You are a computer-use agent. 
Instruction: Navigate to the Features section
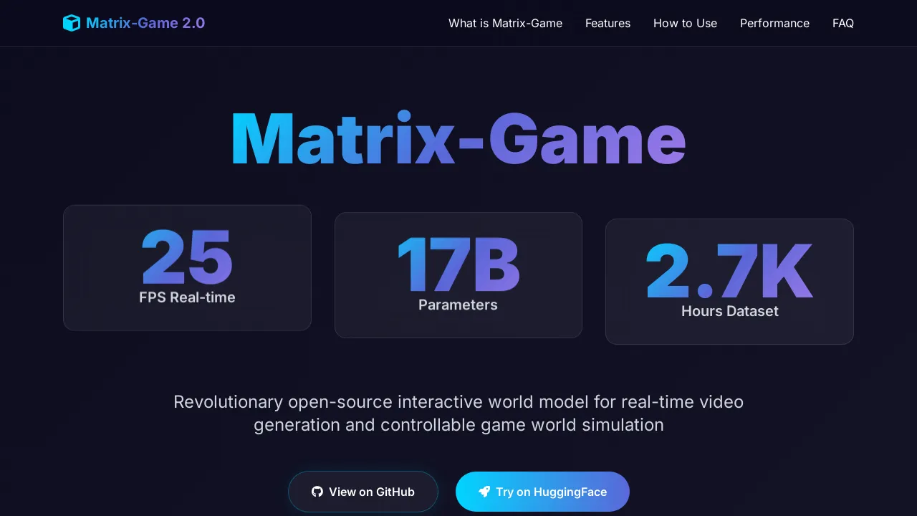(608, 23)
